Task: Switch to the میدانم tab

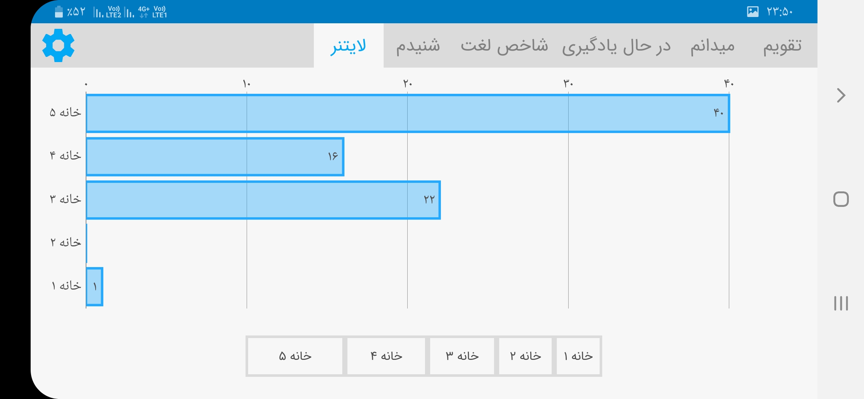Action: pyautogui.click(x=713, y=45)
